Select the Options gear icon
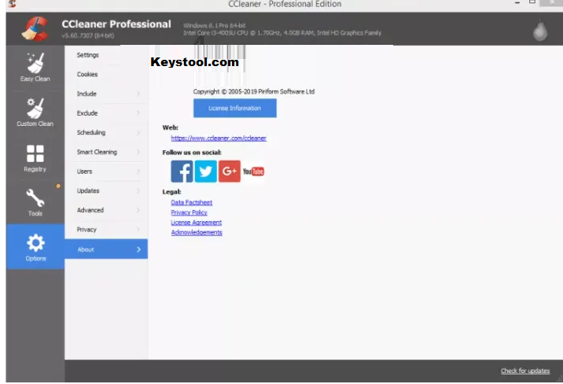This screenshot has height=384, width=563. [35, 243]
